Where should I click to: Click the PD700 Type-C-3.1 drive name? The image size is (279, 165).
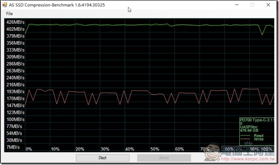[x=257, y=120]
